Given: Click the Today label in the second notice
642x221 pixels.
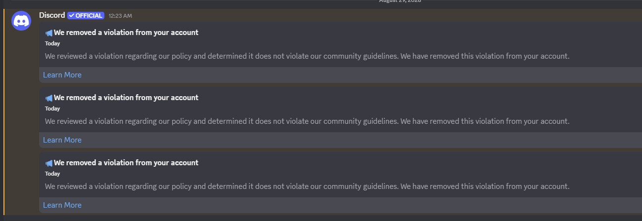Looking at the screenshot, I should tap(52, 109).
